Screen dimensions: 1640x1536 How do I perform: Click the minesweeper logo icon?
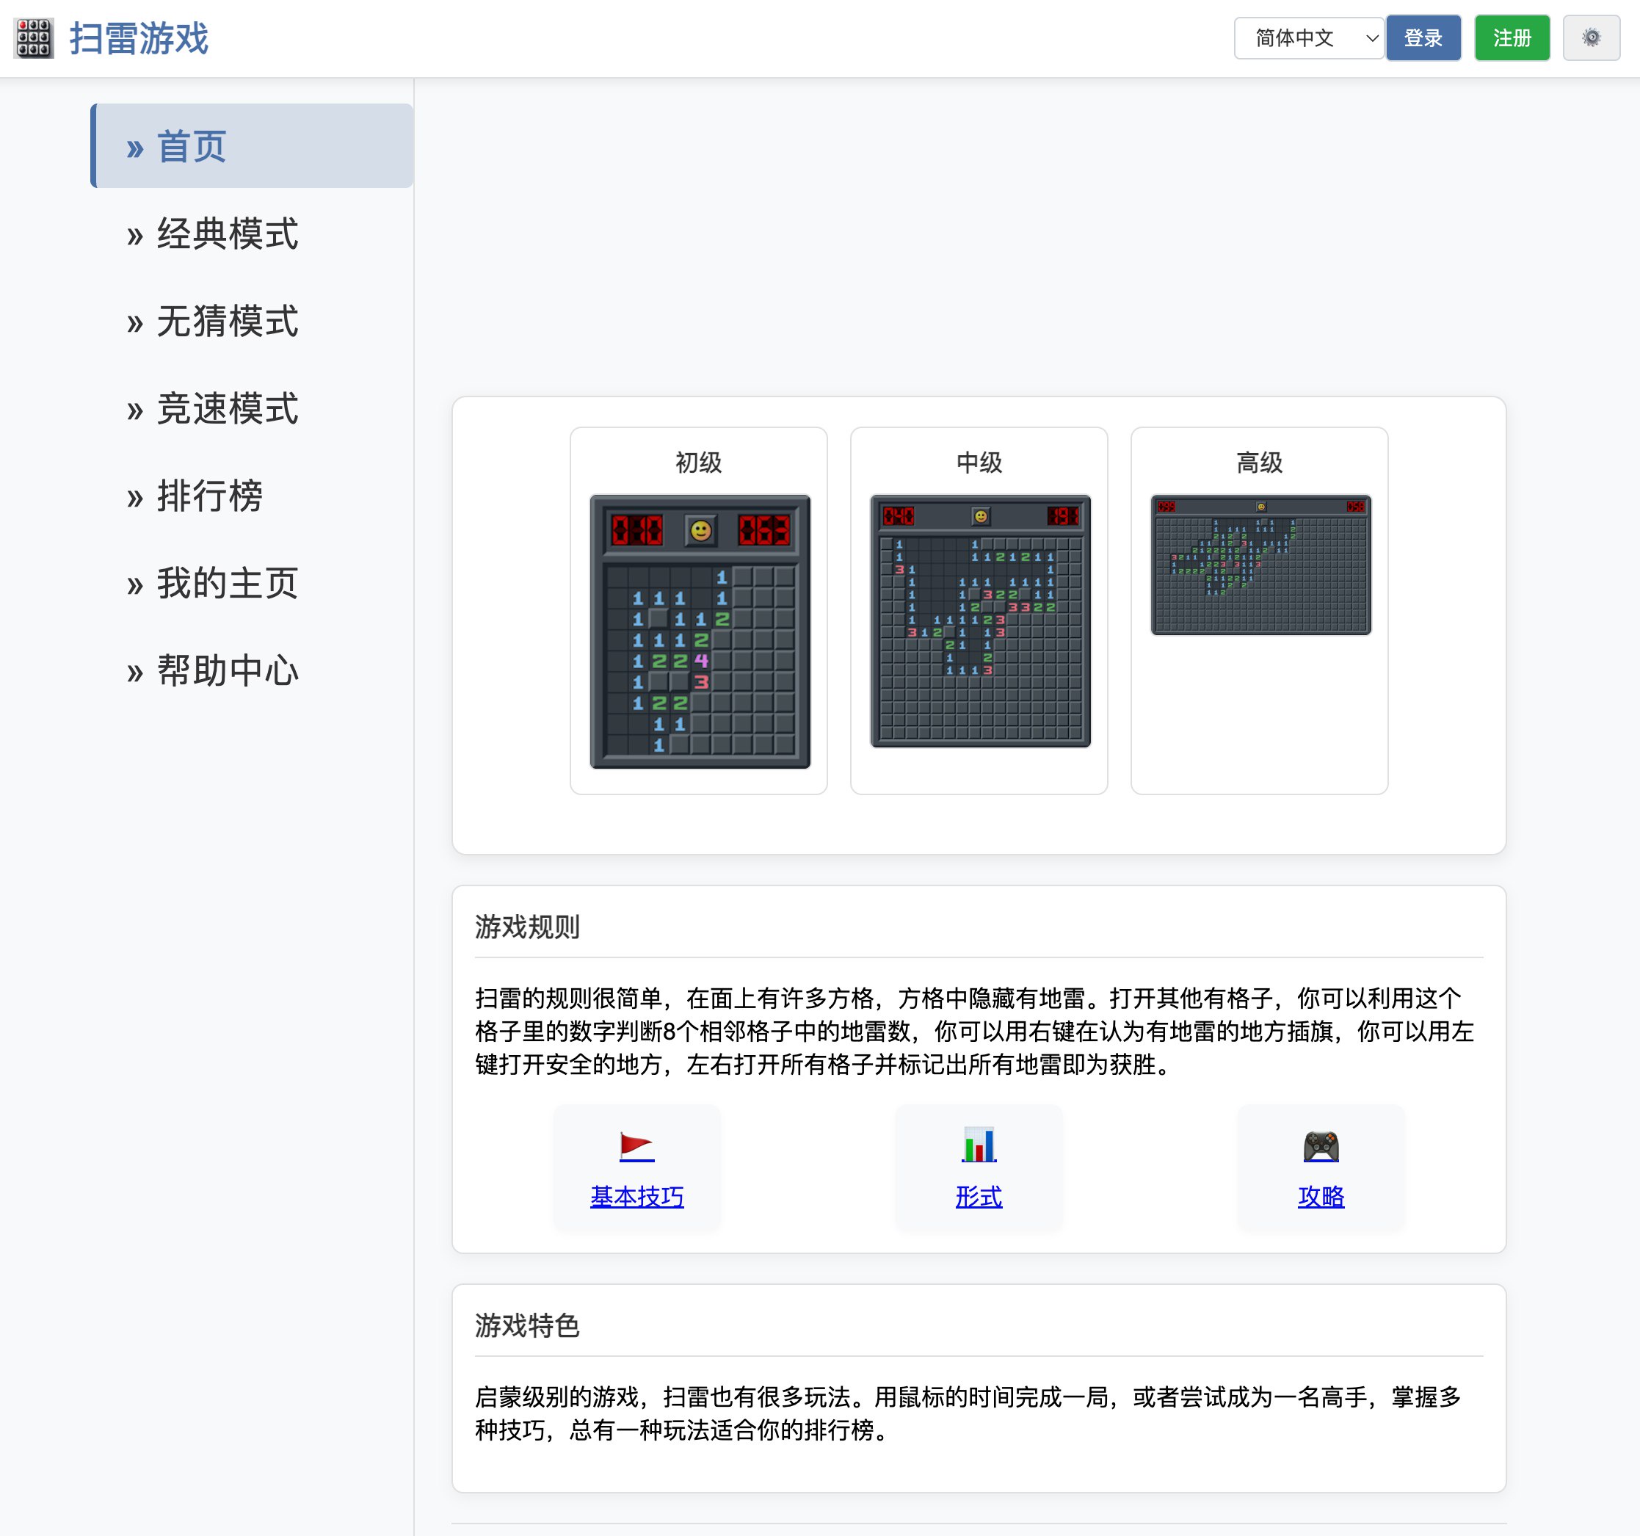pos(34,38)
